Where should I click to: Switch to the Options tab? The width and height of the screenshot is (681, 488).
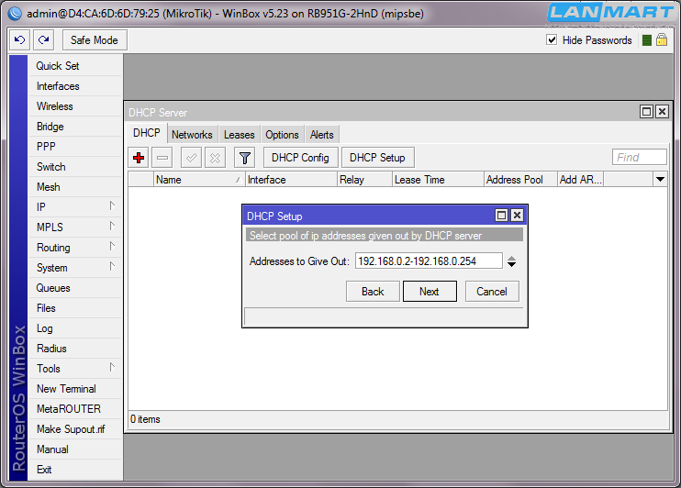pos(283,135)
